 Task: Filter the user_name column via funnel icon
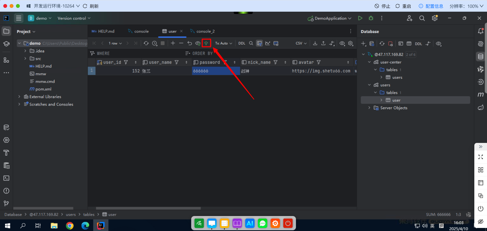click(x=177, y=62)
